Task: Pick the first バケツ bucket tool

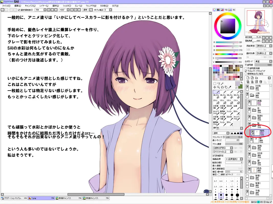Action: [x=216, y=102]
